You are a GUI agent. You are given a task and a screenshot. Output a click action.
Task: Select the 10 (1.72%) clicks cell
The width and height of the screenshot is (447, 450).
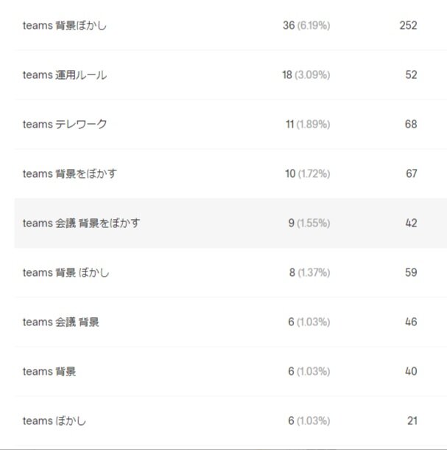[x=308, y=174]
